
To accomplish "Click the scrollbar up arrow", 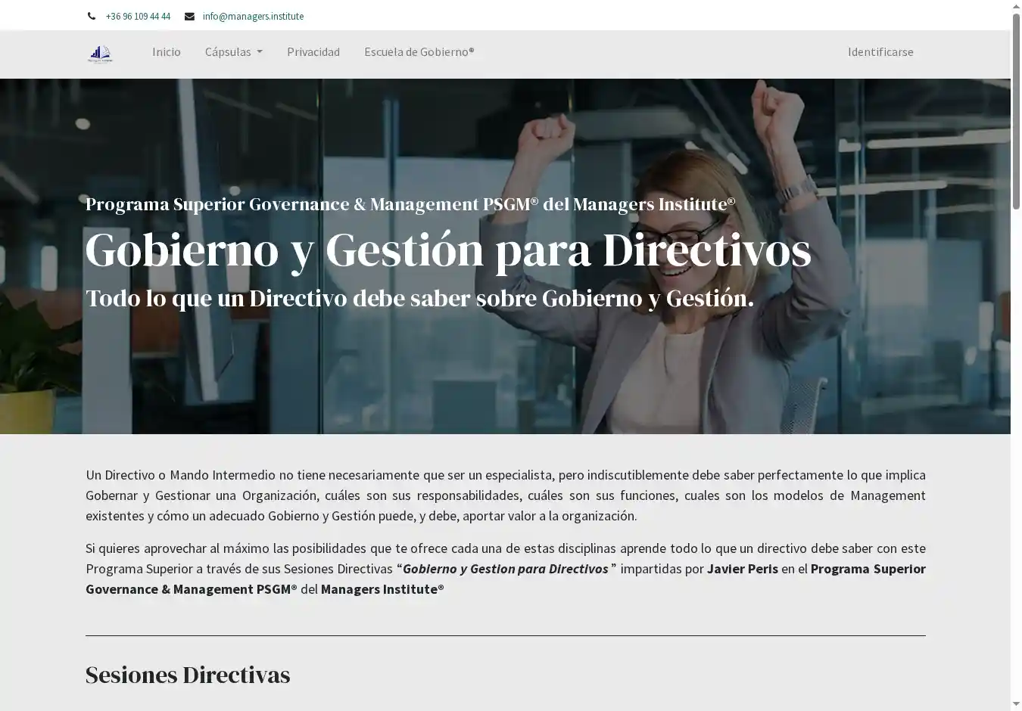I will (1016, 7).
